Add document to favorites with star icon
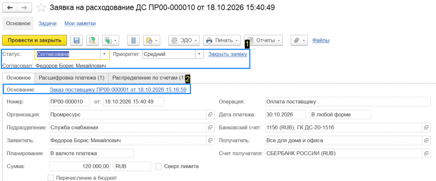 [41, 8]
